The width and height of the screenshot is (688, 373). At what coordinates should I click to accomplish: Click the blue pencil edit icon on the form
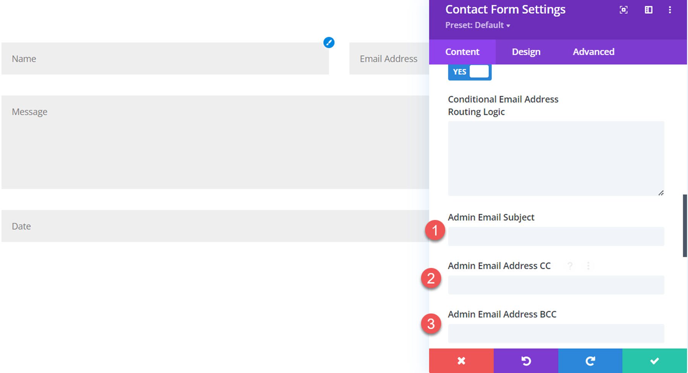[x=329, y=43]
